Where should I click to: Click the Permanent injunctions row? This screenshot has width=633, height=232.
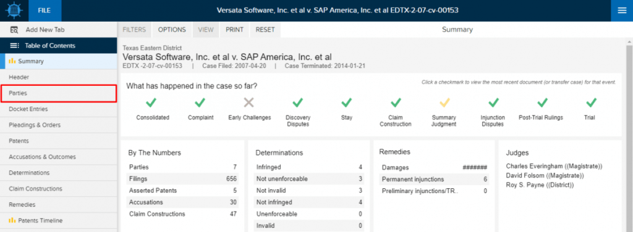pos(435,179)
